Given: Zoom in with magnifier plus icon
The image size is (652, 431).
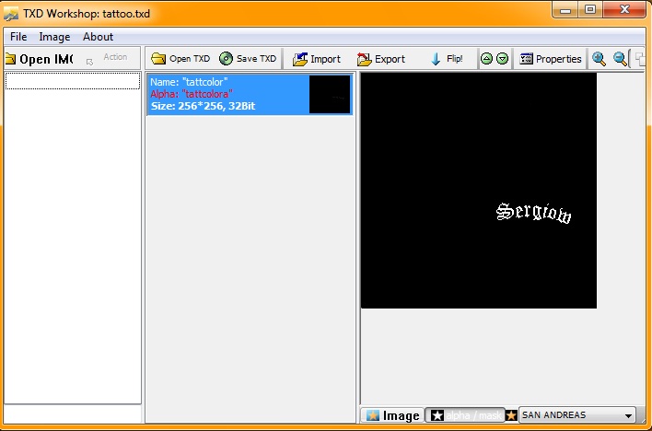Looking at the screenshot, I should pos(599,59).
